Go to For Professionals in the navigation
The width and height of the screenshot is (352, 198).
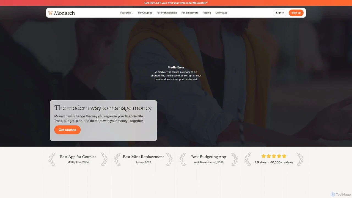tap(167, 13)
